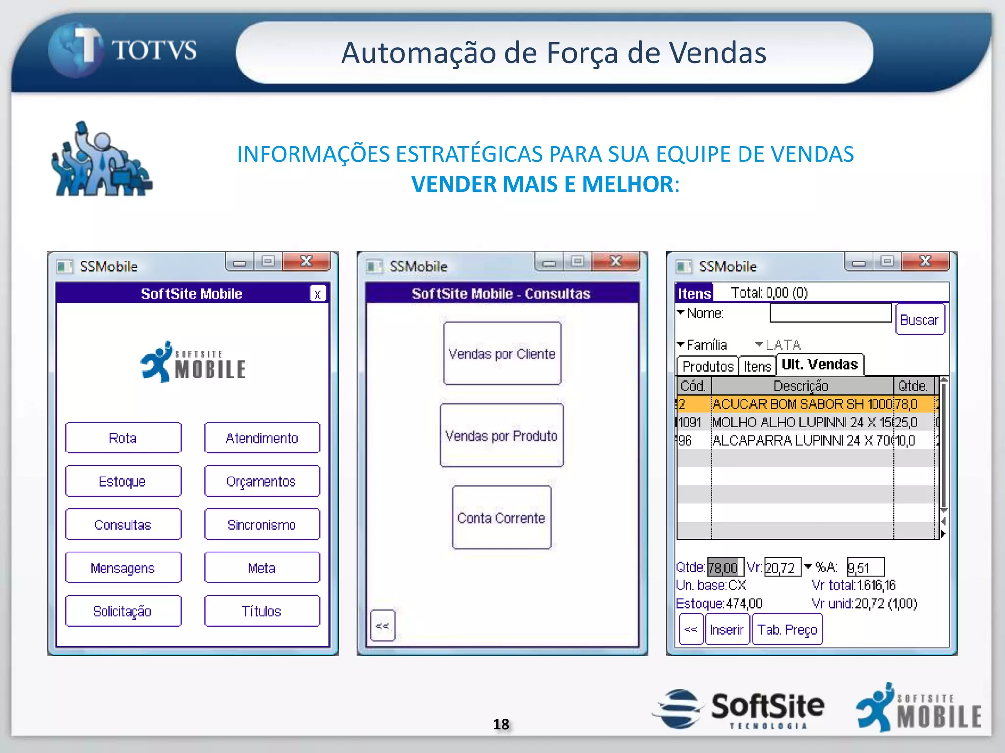Screen dimensions: 1005x753
Task: Click the Un. base:CX label
Action: 711,585
